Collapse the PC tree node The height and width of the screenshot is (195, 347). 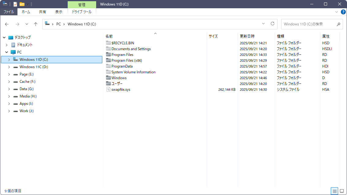pyautogui.click(x=7, y=52)
